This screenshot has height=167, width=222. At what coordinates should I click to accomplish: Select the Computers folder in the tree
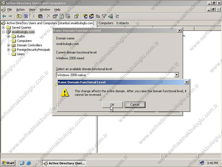pyautogui.click(x=24, y=41)
